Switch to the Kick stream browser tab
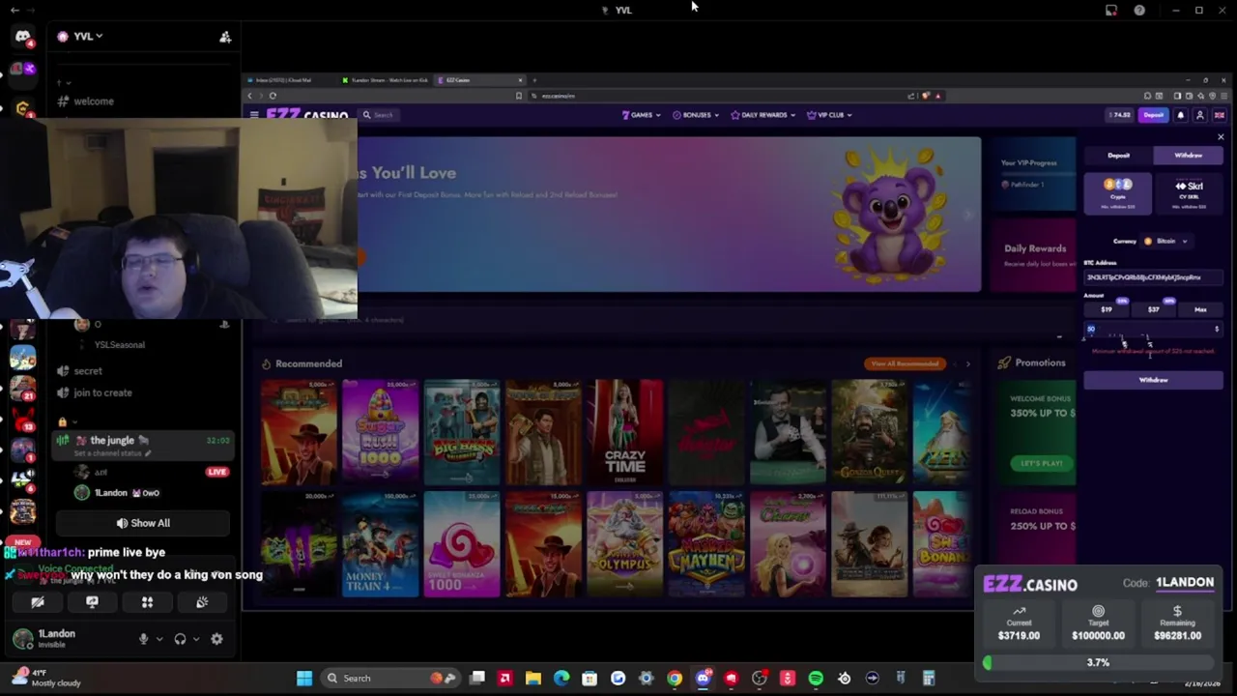 pyautogui.click(x=385, y=80)
